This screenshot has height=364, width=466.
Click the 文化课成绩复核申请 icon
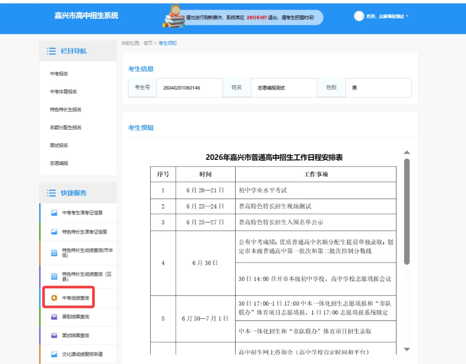pyautogui.click(x=54, y=354)
